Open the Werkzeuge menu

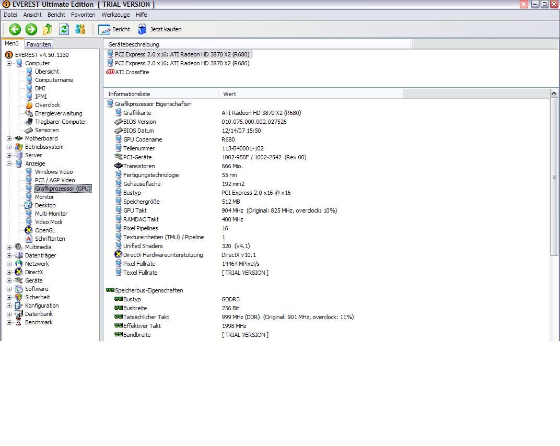[x=116, y=15]
